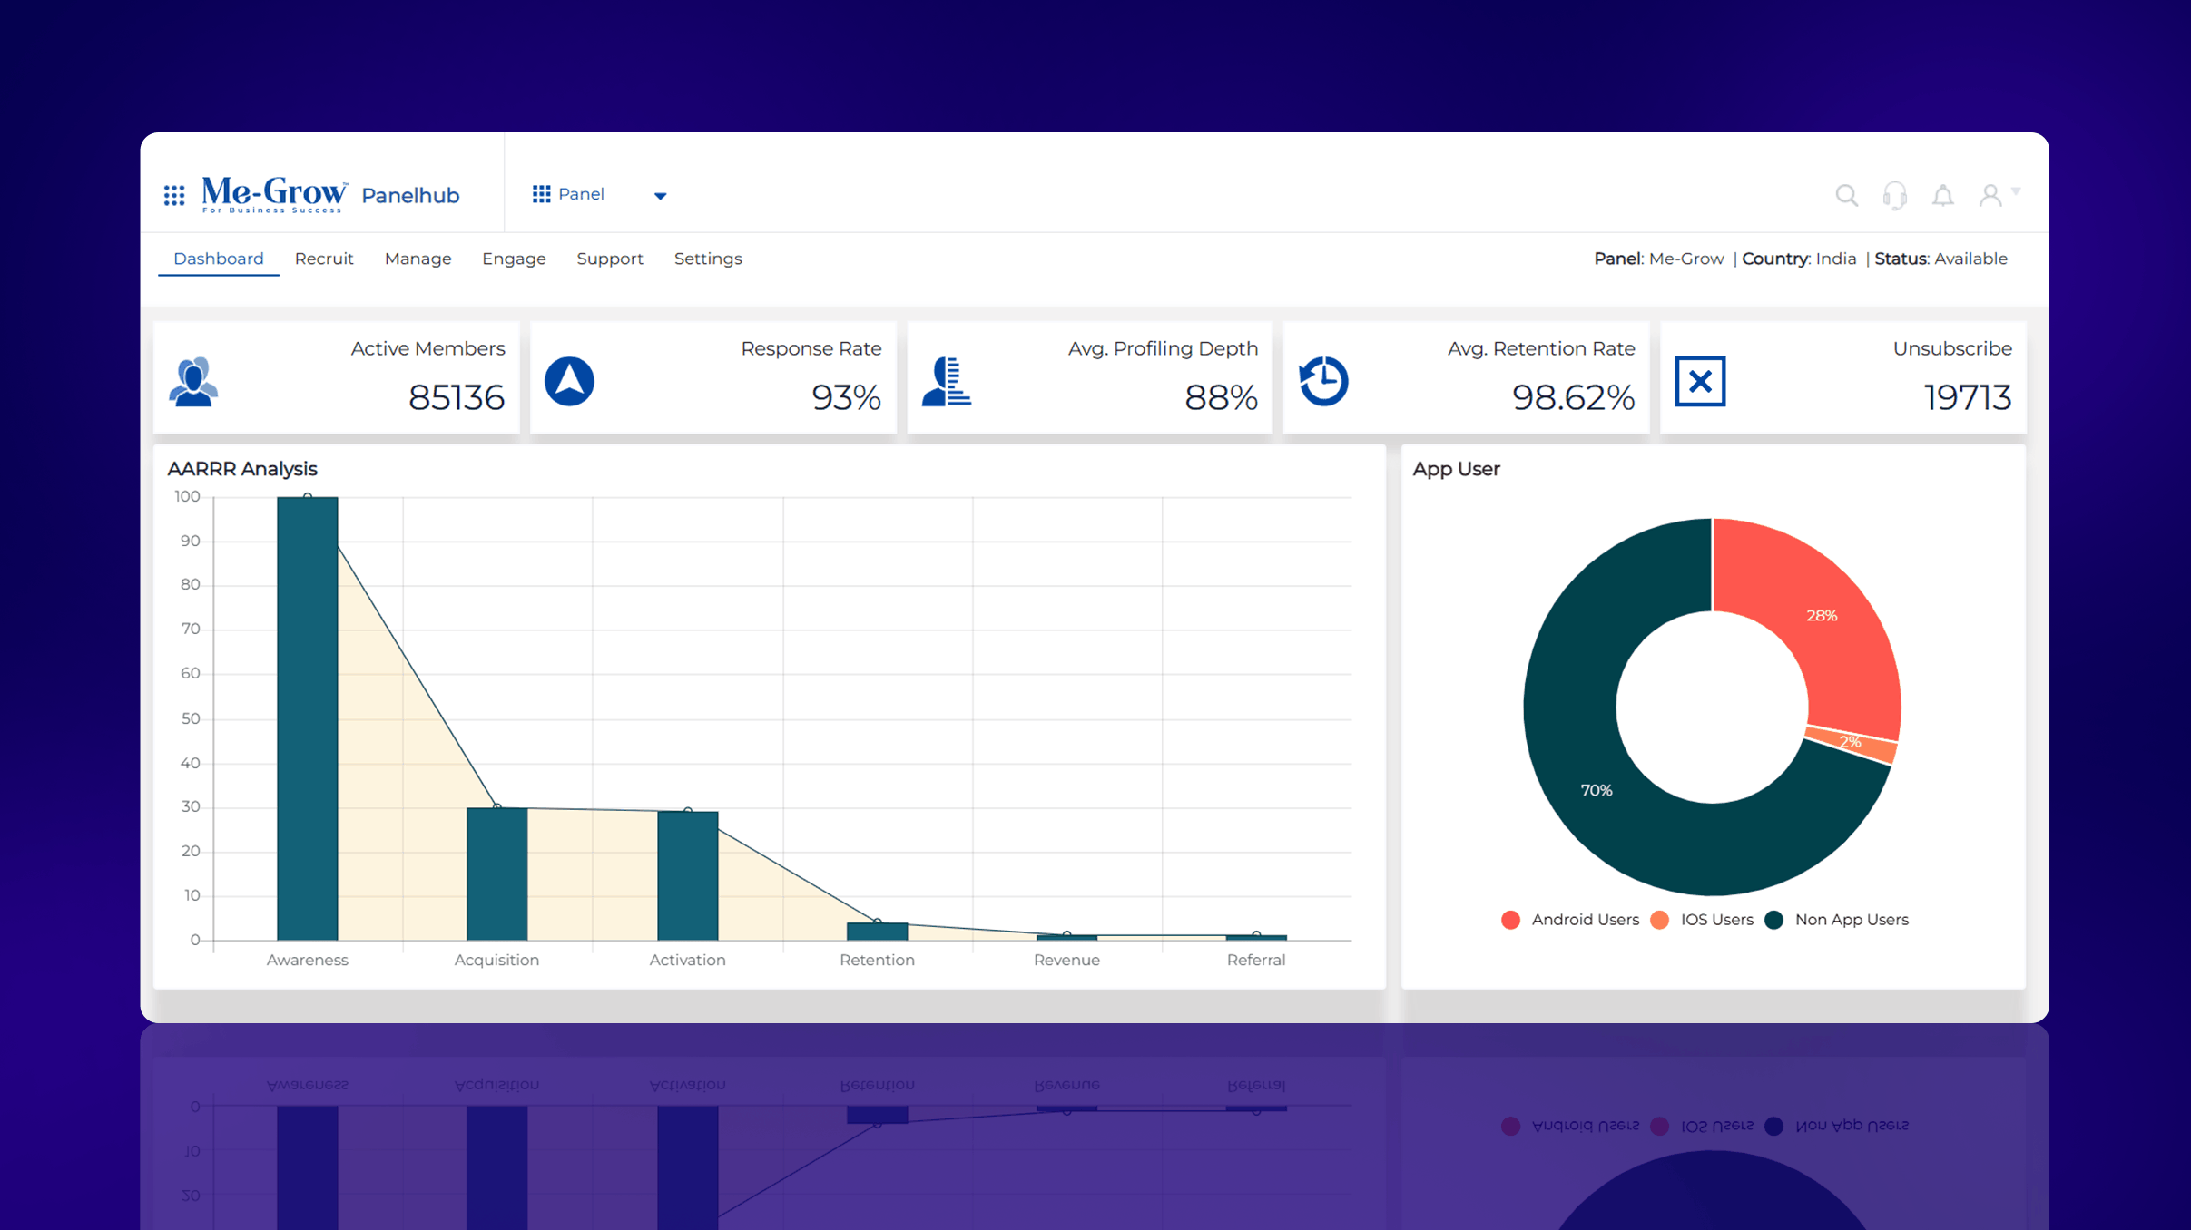Click the Country: India status text
2191x1230 pixels.
coord(1799,259)
